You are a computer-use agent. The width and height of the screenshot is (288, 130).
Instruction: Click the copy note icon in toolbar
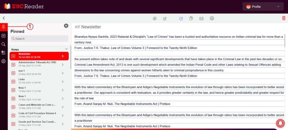[x=191, y=19]
